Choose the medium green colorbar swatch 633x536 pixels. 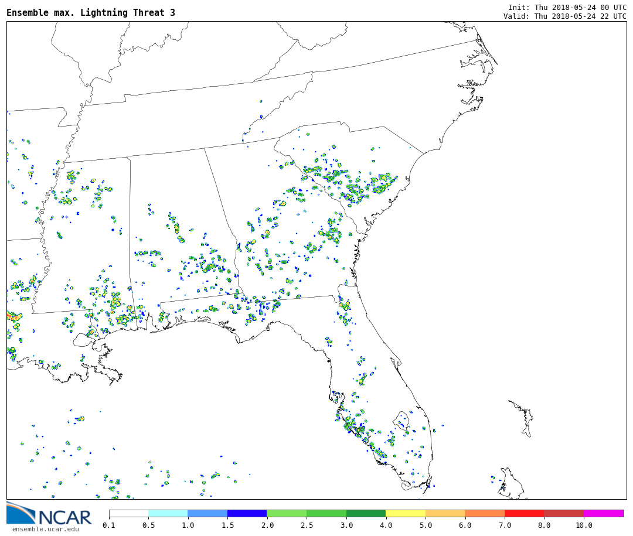326,513
